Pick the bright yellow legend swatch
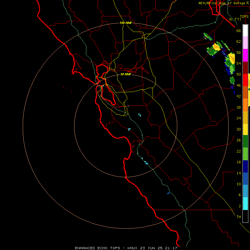The height and width of the screenshot is (250, 250). [x=245, y=129]
